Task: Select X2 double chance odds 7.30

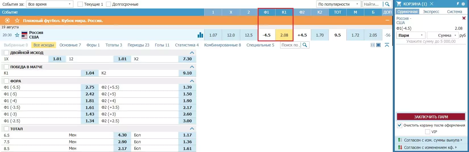Action: coord(187,59)
